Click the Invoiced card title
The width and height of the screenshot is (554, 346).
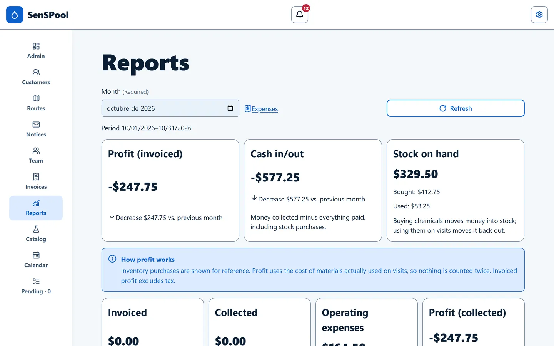pyautogui.click(x=127, y=313)
